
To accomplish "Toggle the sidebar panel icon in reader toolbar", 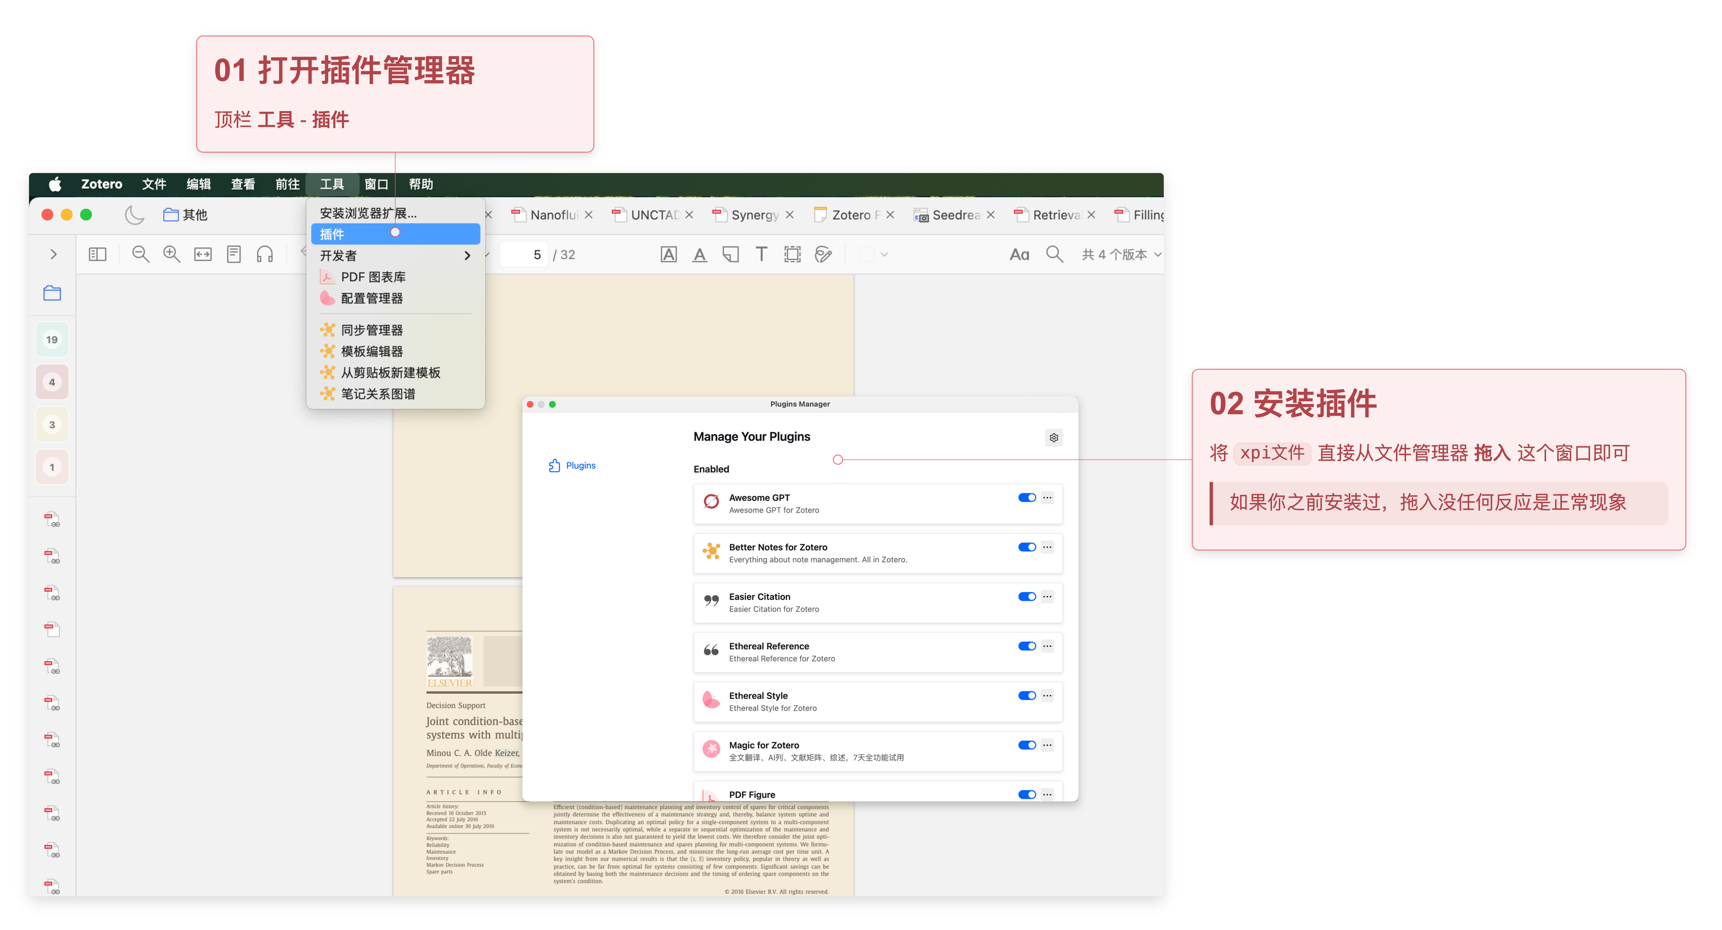I will tap(98, 254).
